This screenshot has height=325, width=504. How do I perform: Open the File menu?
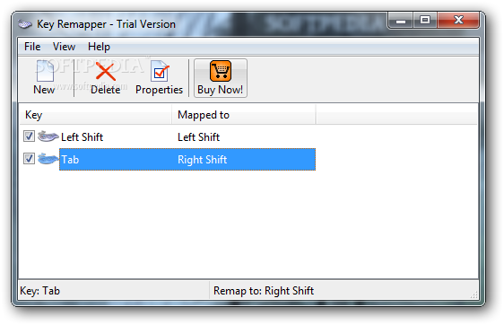tap(32, 47)
